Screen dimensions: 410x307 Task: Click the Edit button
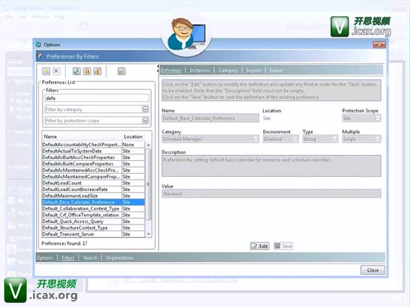click(260, 246)
